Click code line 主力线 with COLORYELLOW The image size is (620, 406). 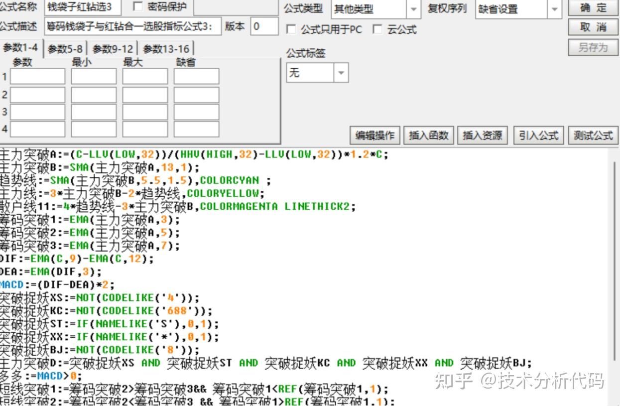[132, 193]
